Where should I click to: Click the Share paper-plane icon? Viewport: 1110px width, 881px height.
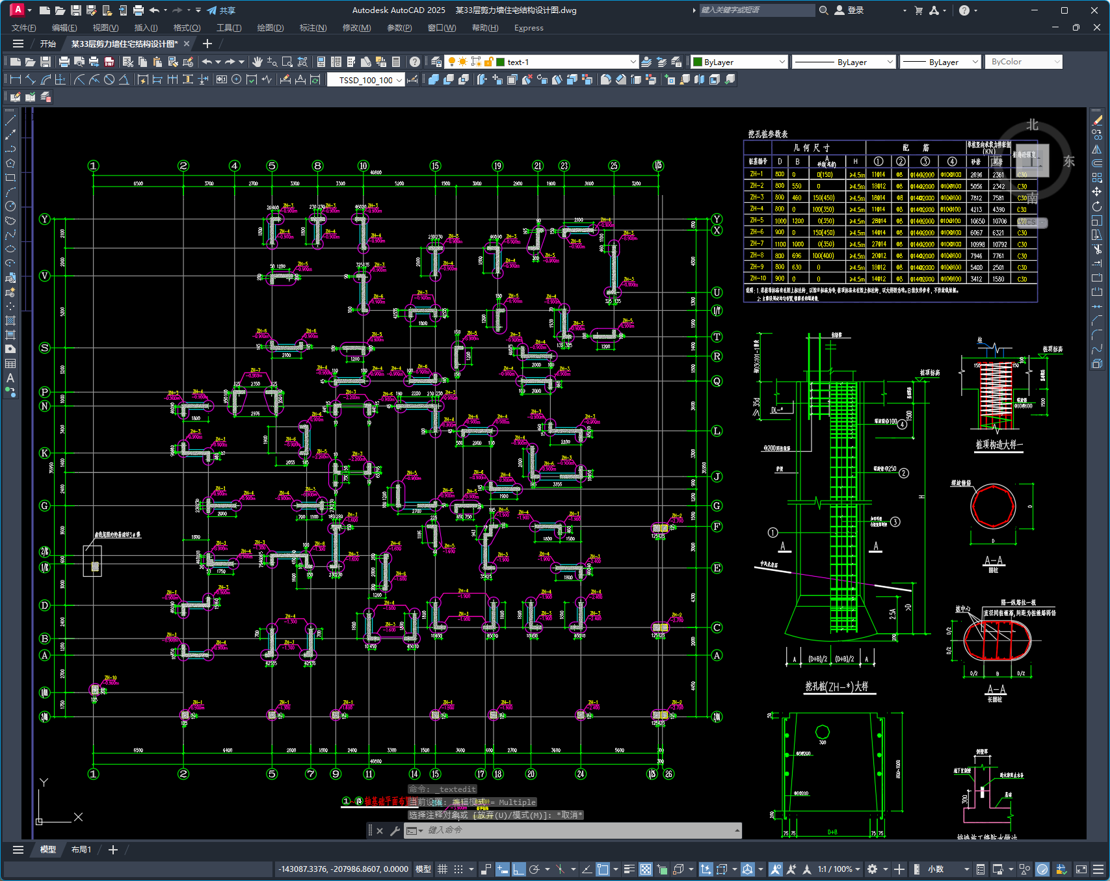pyautogui.click(x=212, y=10)
